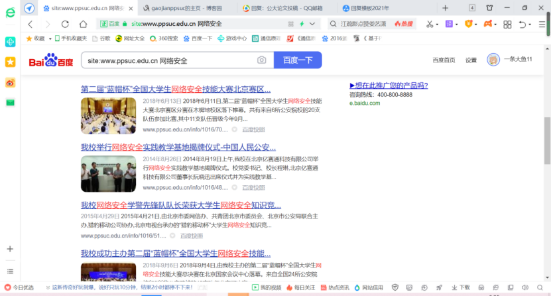Open the sidebar list menu icon

tap(10, 271)
